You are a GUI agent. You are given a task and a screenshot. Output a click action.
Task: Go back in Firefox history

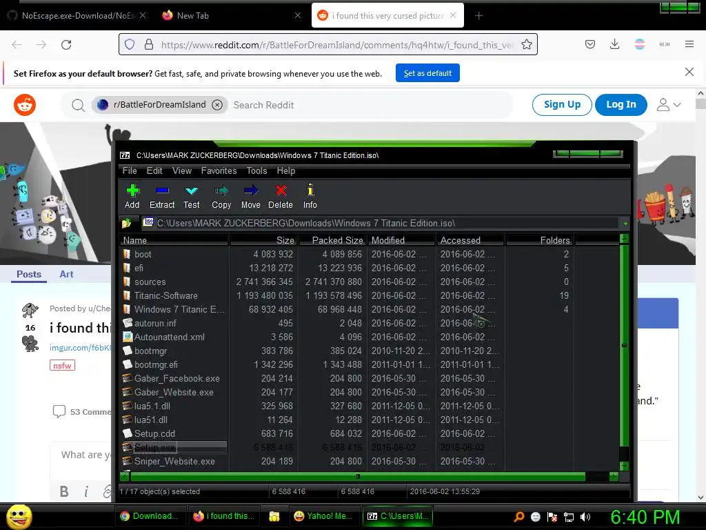[x=17, y=45]
